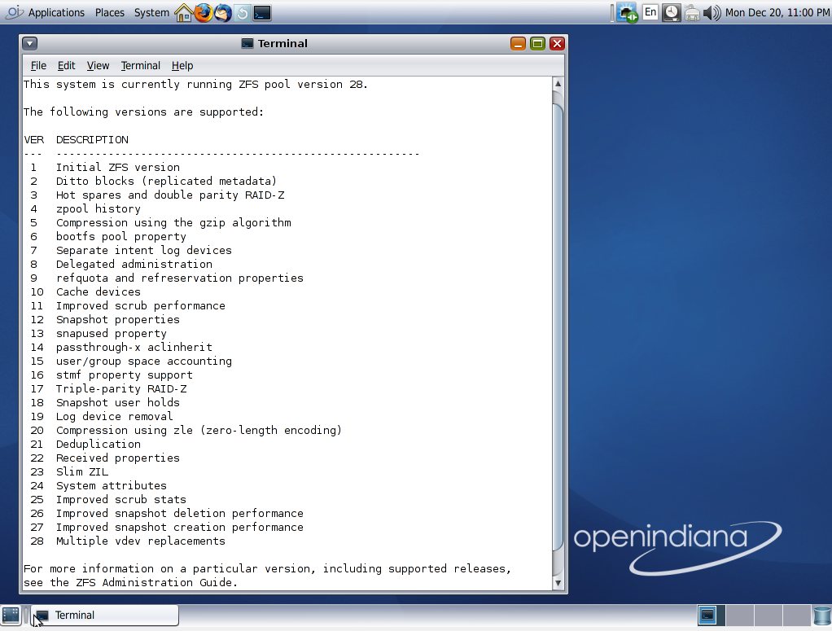Click the Show Desktop button in bottom panel
Viewport: 832px width, 631px height.
[10, 615]
